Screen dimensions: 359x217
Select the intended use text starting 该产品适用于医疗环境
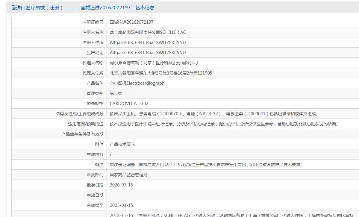click(x=224, y=124)
